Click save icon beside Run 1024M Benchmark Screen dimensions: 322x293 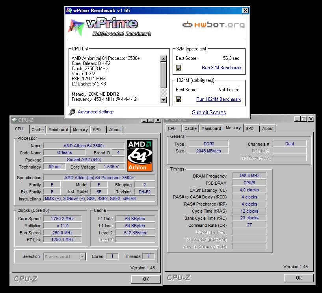pos(179,99)
